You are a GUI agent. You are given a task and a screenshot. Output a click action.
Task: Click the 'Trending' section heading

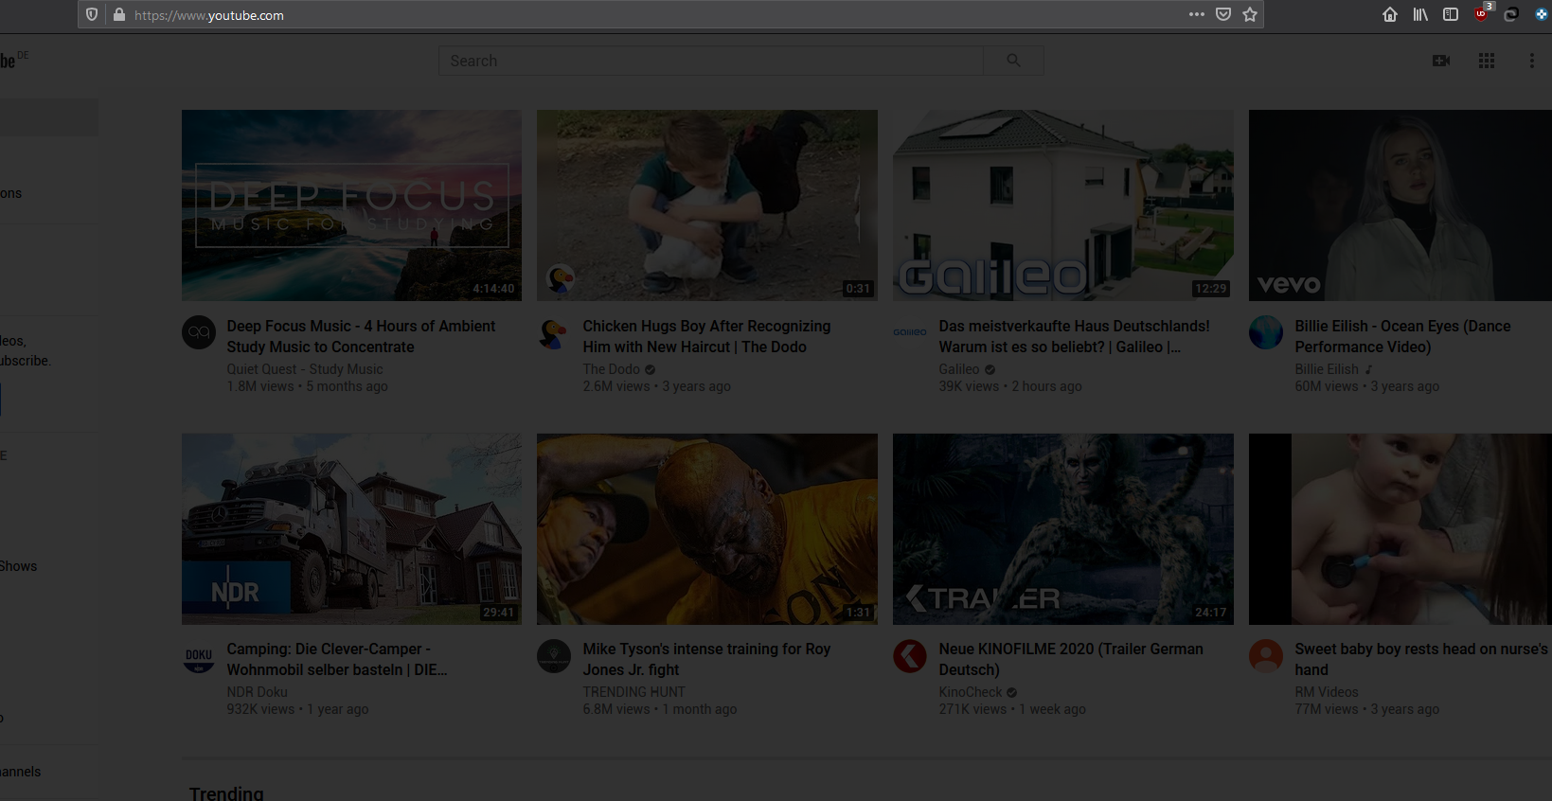tap(226, 792)
